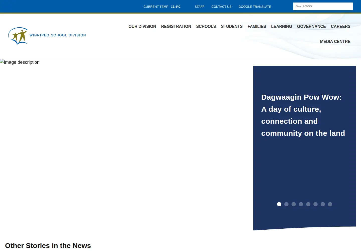Open the Our Division menu
This screenshot has width=361, height=251.
point(142,26)
